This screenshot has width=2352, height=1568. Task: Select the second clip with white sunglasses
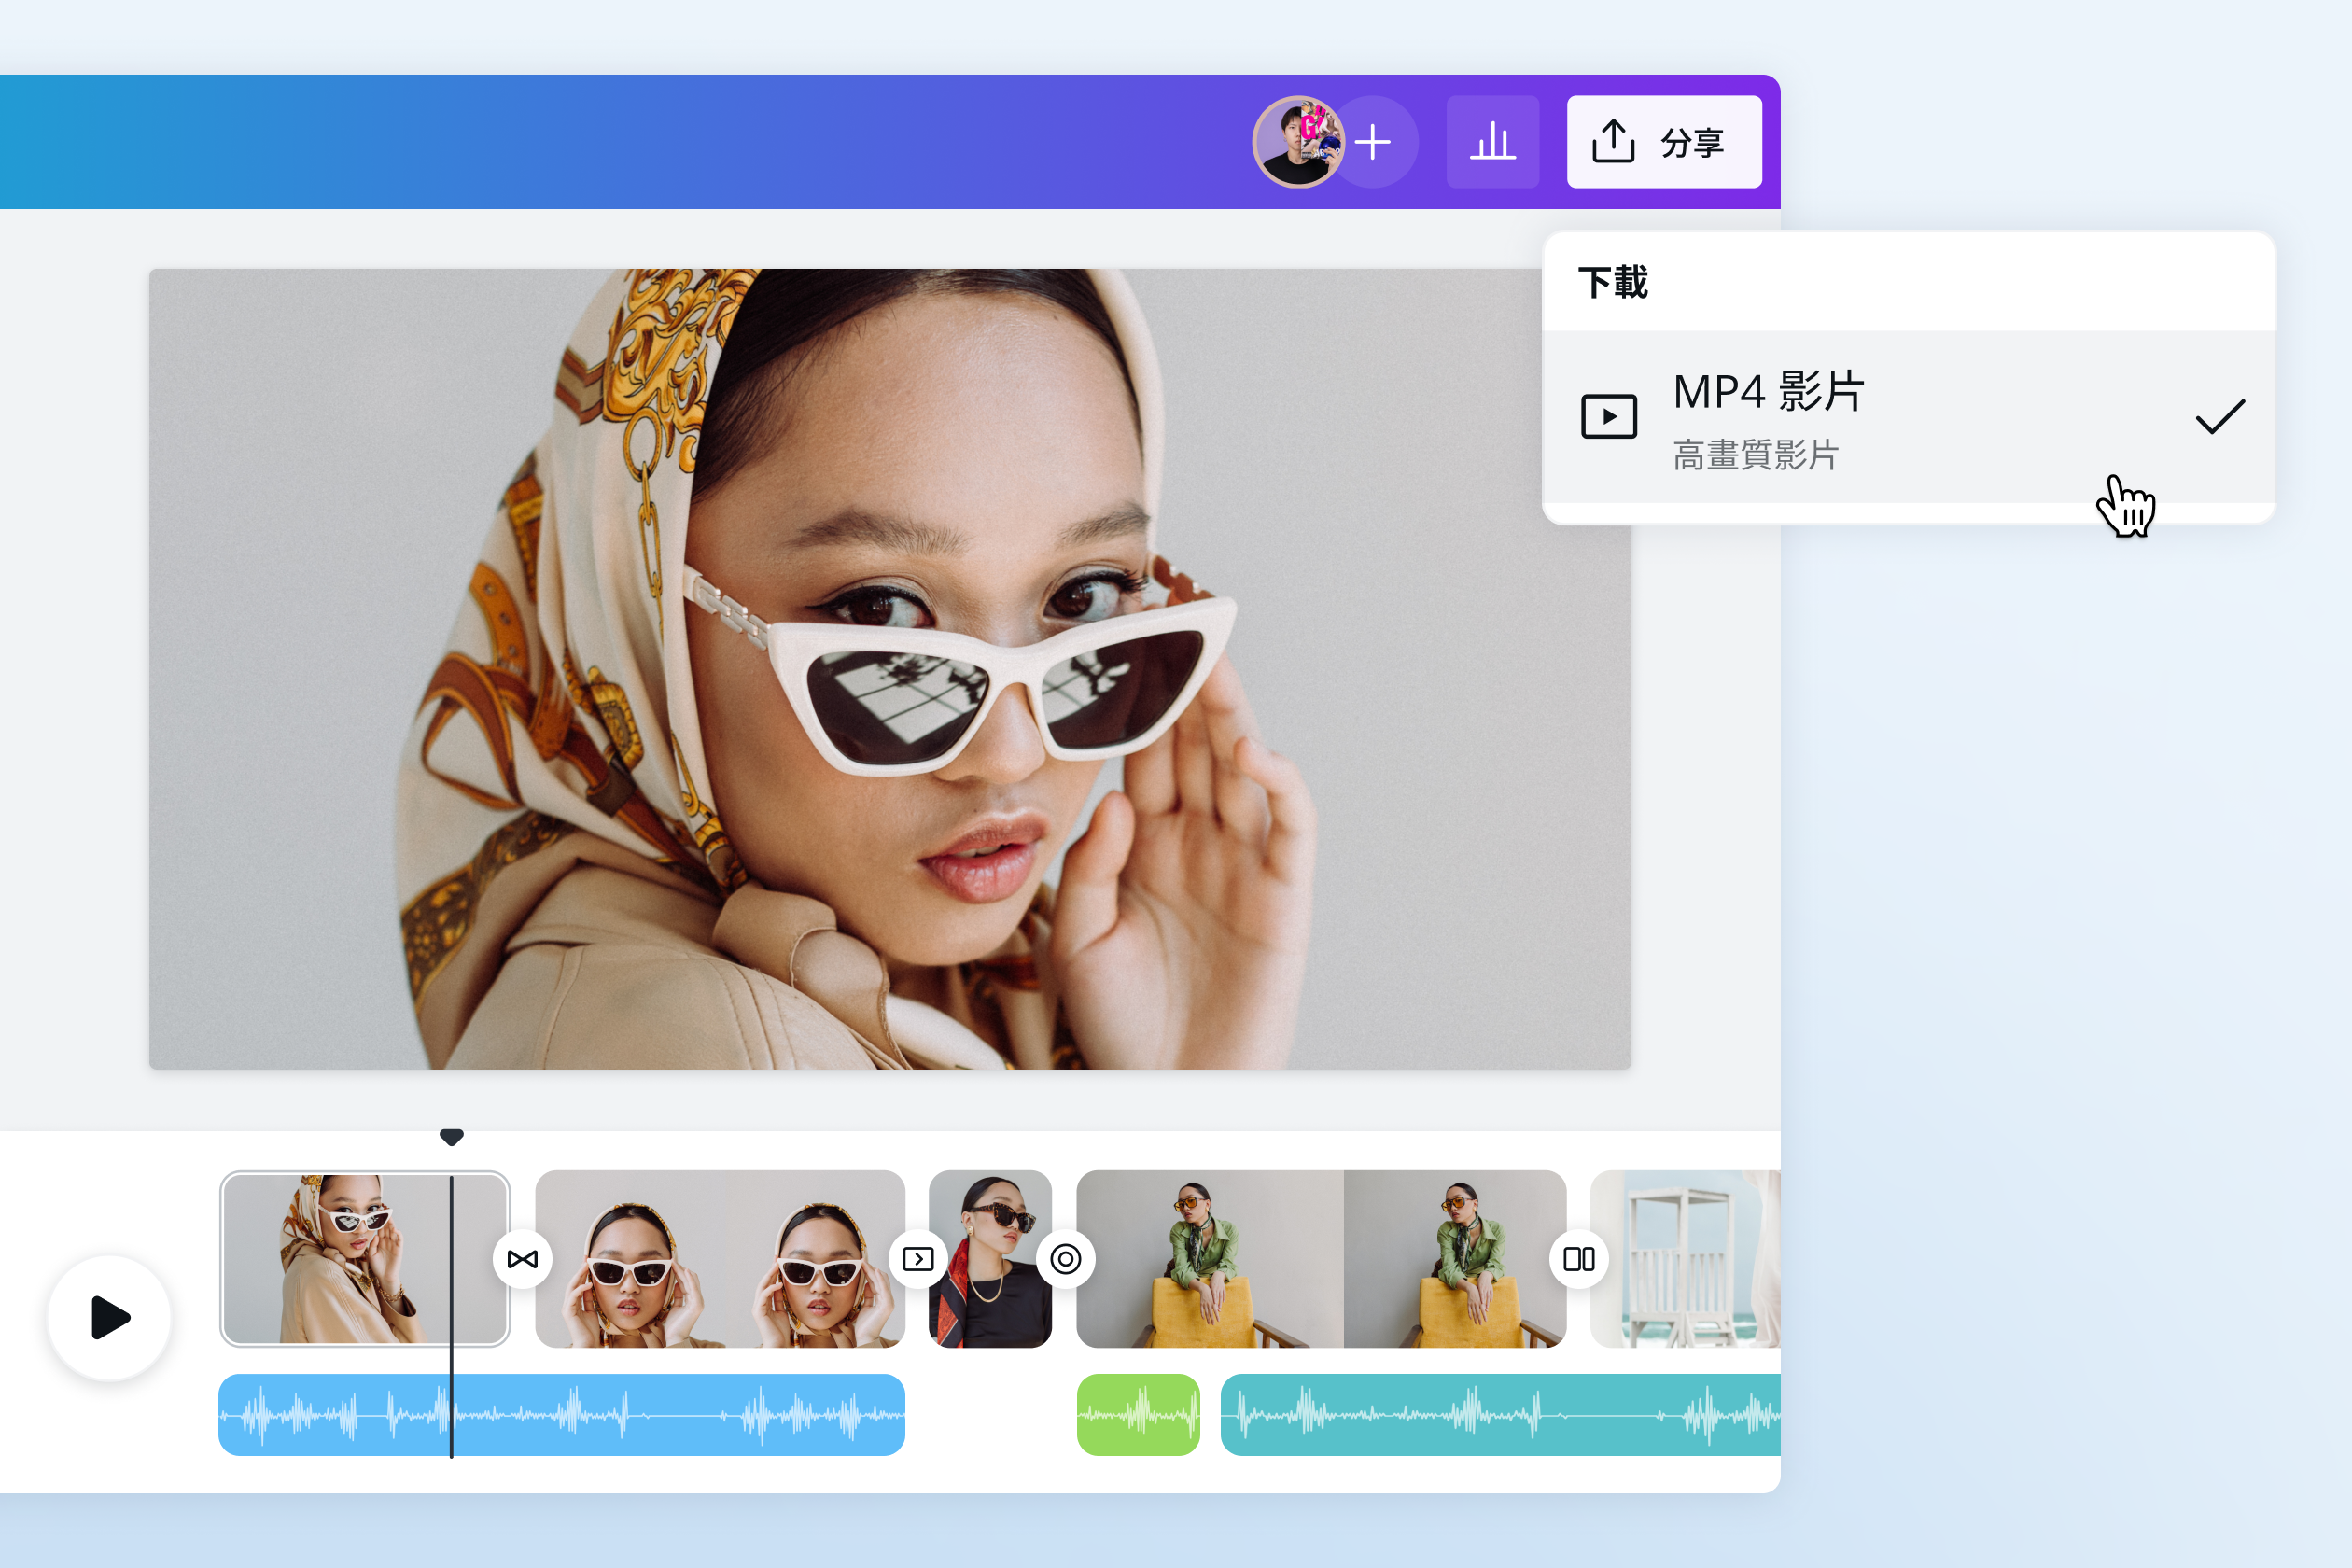[x=720, y=1259]
